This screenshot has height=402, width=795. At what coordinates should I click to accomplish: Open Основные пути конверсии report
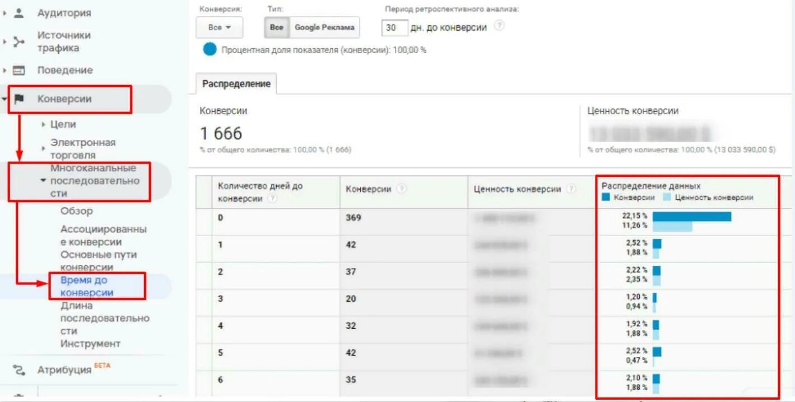tap(99, 261)
